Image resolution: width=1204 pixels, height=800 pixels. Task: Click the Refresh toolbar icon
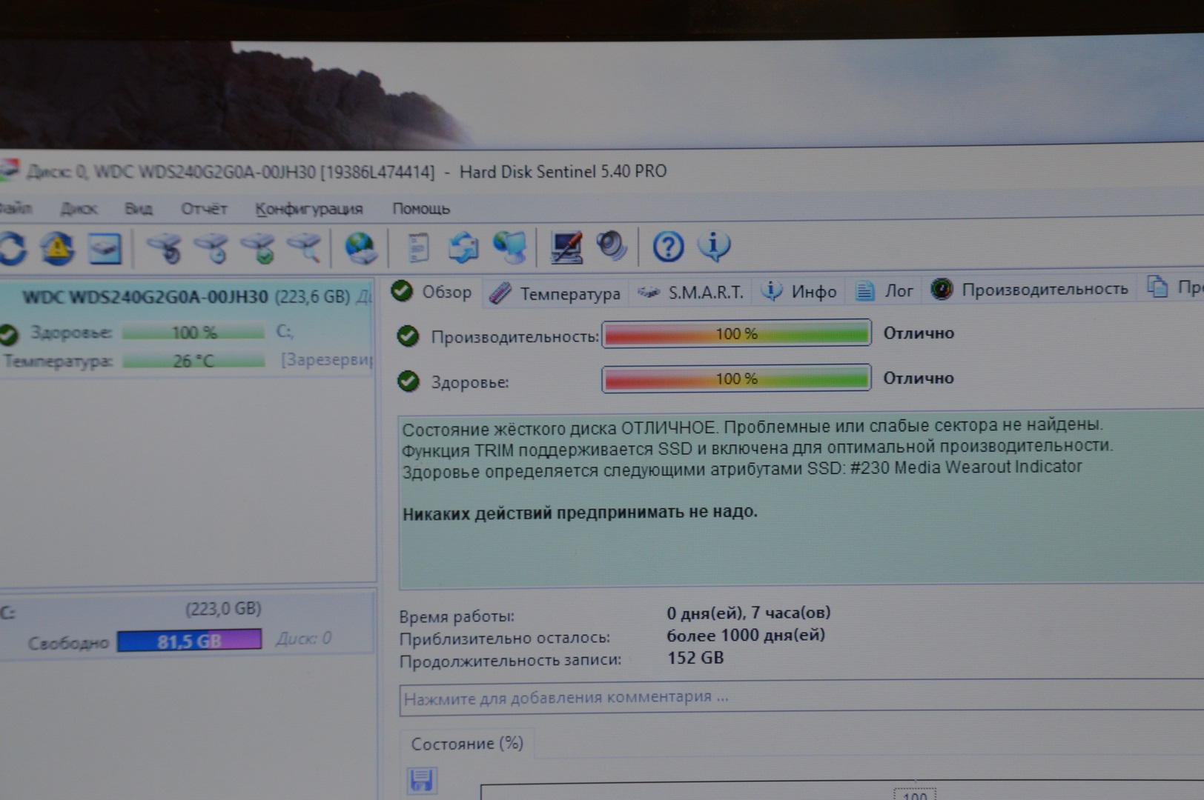tap(13, 248)
